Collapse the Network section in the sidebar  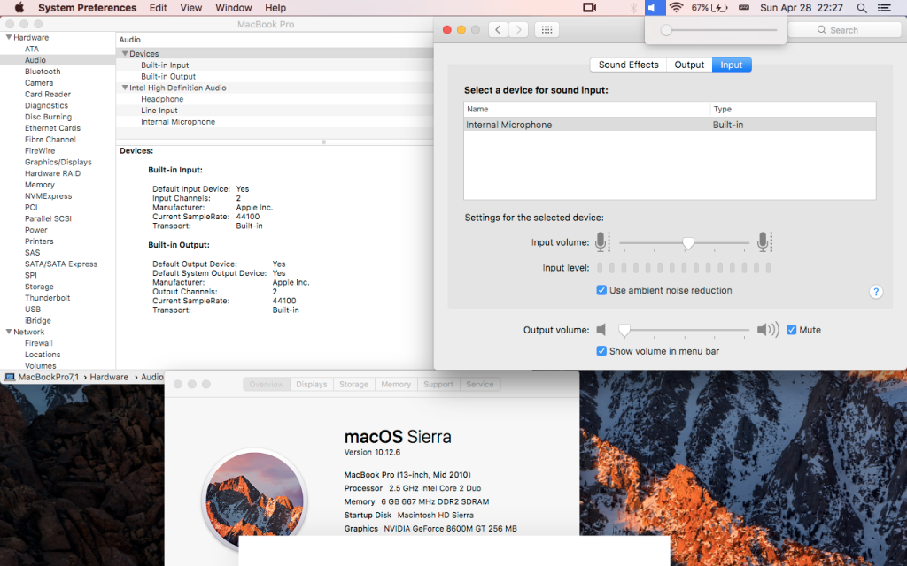(x=7, y=332)
